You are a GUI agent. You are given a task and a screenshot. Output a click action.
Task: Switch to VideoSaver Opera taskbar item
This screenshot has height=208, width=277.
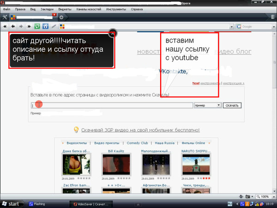tap(91, 204)
